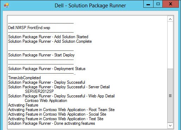The width and height of the screenshot is (181, 130).
Task: Click the Dell.NMSP.FrontEnd.wsp line
Action: 29,28
